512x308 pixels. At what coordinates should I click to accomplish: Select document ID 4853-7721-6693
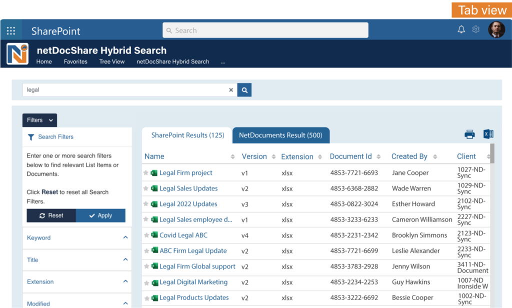click(x=354, y=173)
